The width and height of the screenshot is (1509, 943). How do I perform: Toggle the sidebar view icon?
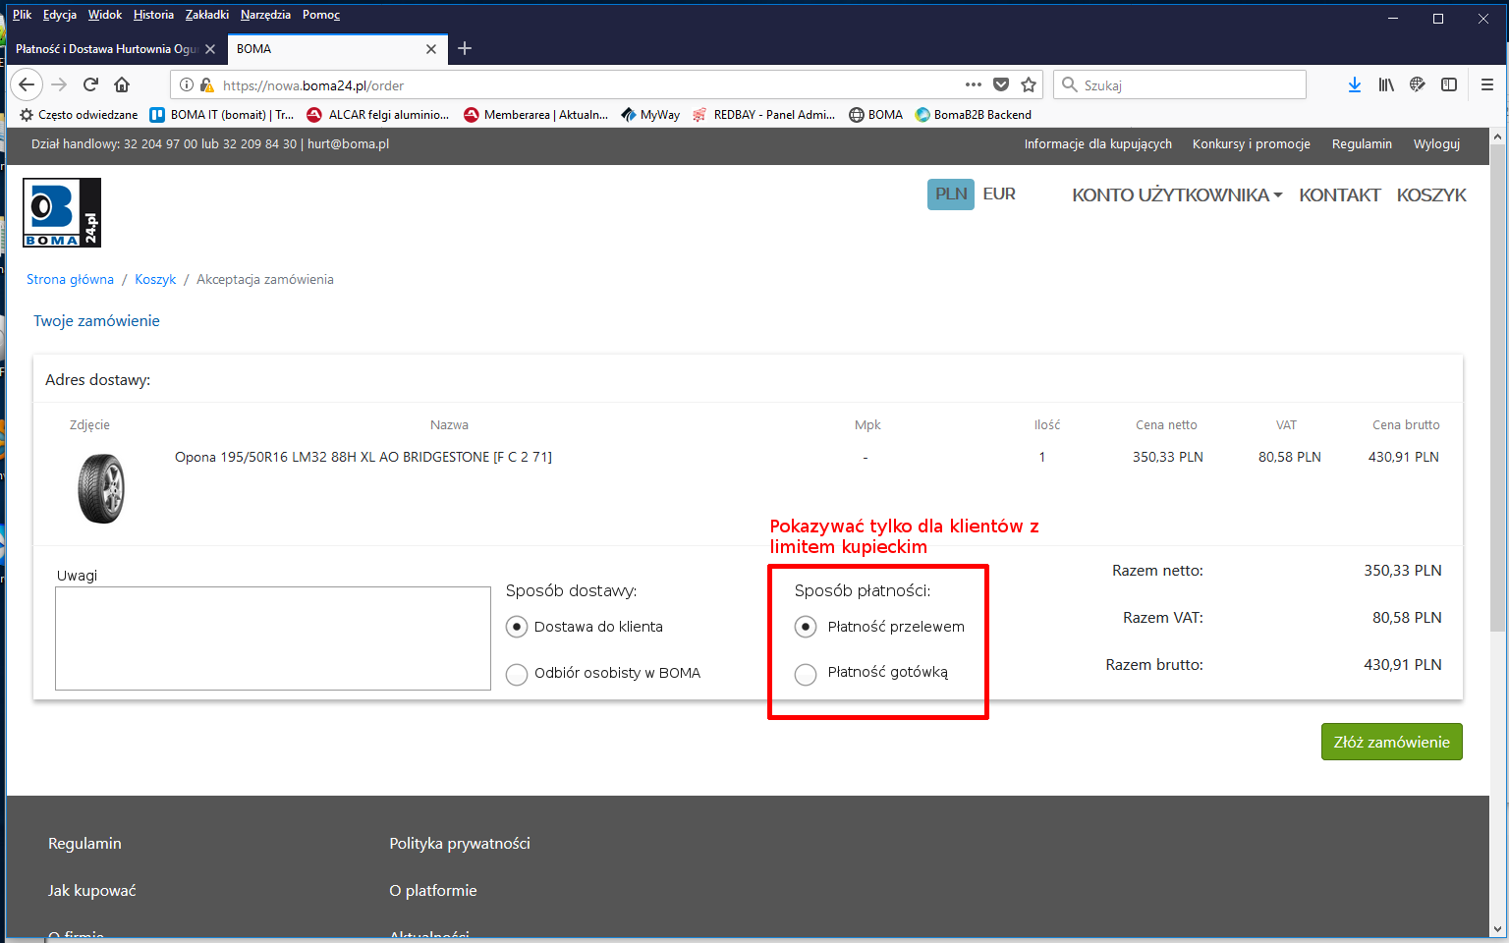(x=1449, y=84)
